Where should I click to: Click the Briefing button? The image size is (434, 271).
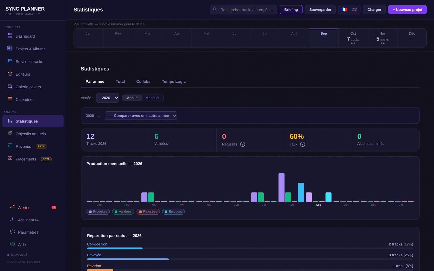point(291,9)
